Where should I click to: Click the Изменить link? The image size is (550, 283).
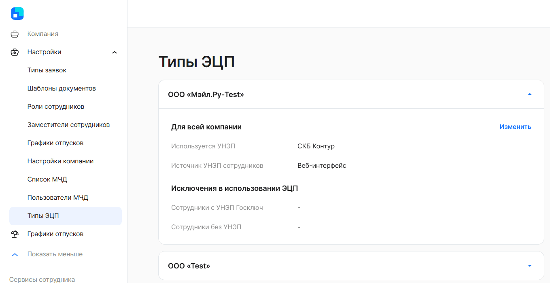[515, 127]
